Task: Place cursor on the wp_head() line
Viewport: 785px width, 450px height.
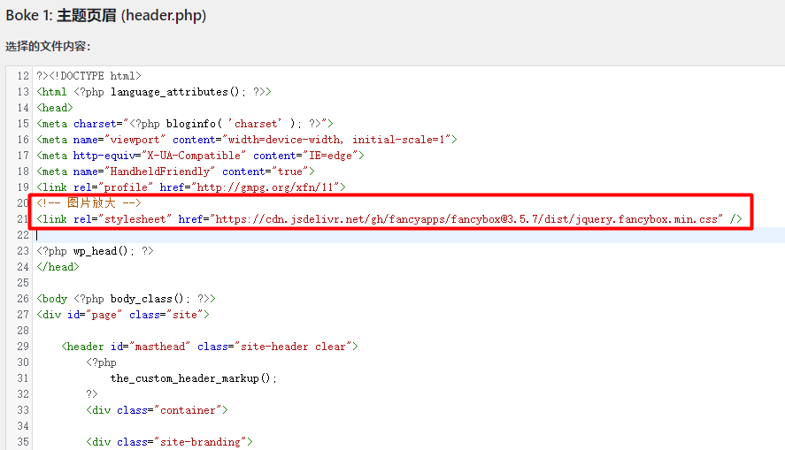Action: tap(95, 251)
